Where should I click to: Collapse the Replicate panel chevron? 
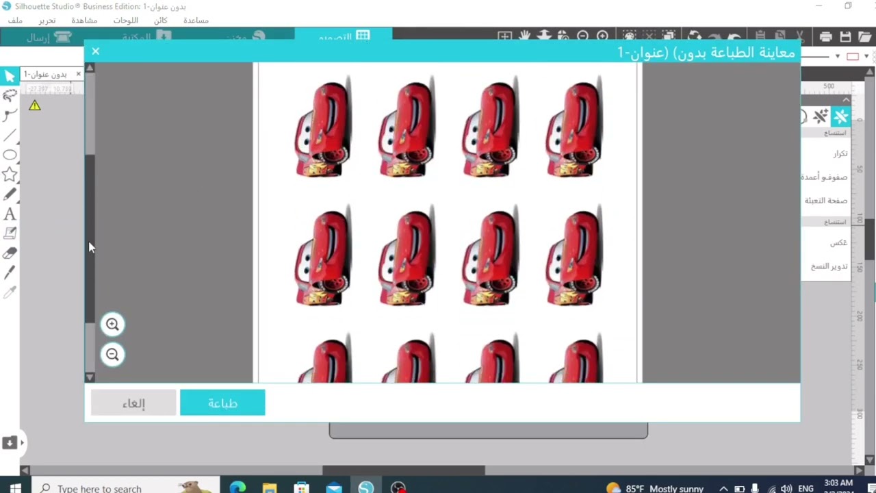pyautogui.click(x=847, y=100)
